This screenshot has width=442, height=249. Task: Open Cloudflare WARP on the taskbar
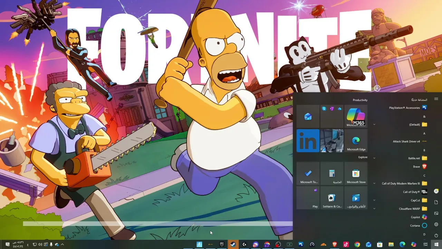[323, 245]
